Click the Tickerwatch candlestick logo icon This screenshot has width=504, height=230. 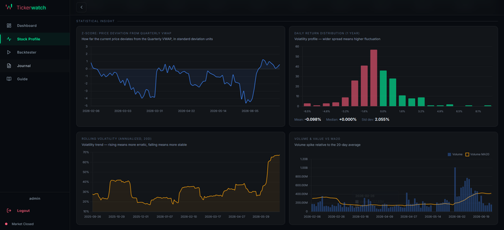pyautogui.click(x=9, y=7)
